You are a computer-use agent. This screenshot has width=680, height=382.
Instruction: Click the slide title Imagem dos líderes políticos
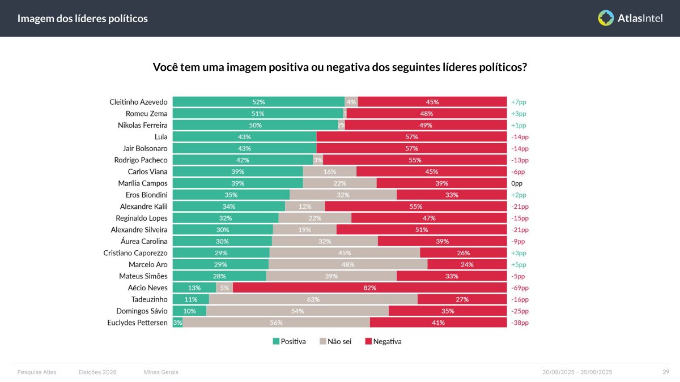coord(83,19)
